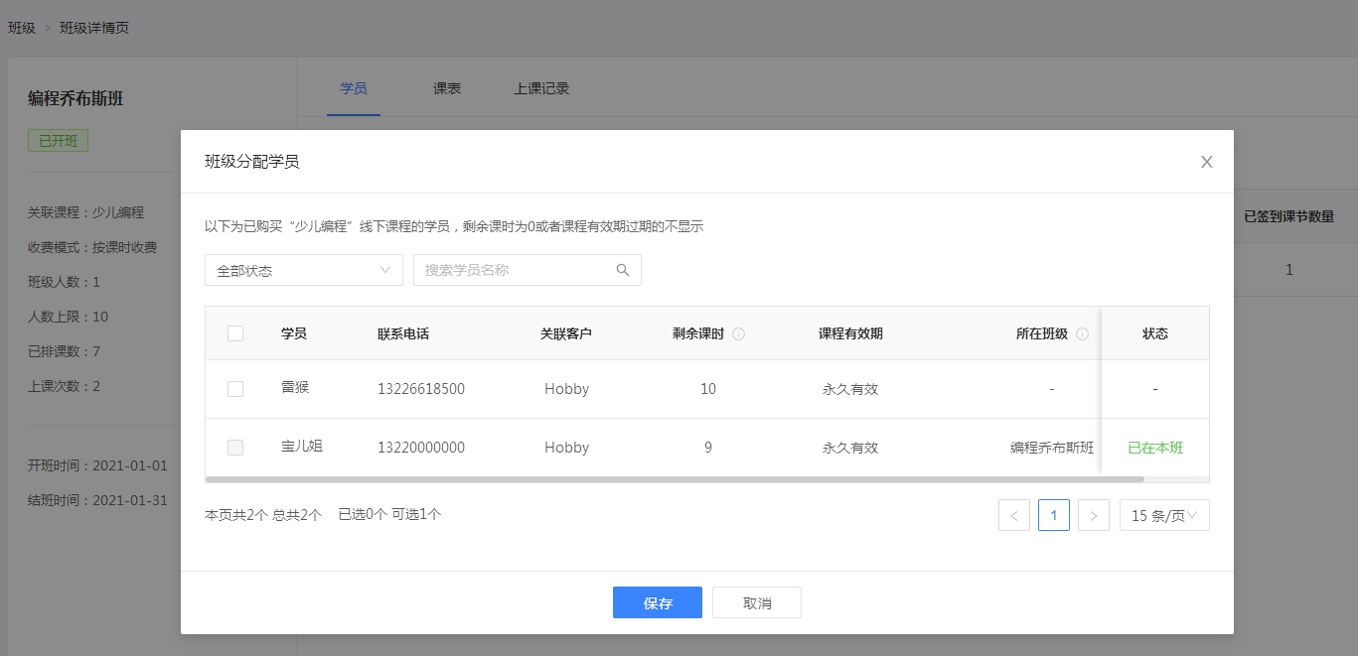Click 开班时间：2021-01-01 text
This screenshot has height=656, width=1358.
click(x=98, y=465)
